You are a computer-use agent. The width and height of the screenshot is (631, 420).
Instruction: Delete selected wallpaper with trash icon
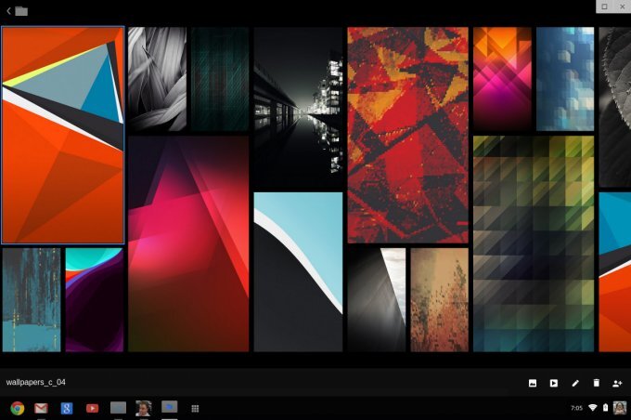[x=596, y=383]
